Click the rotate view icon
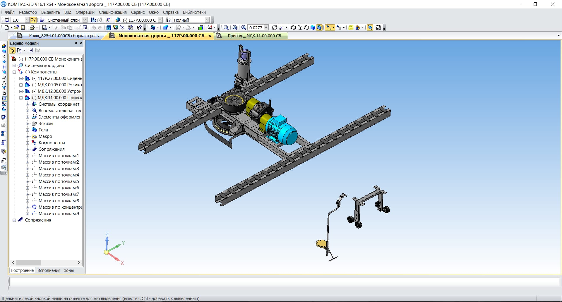 [x=274, y=28]
